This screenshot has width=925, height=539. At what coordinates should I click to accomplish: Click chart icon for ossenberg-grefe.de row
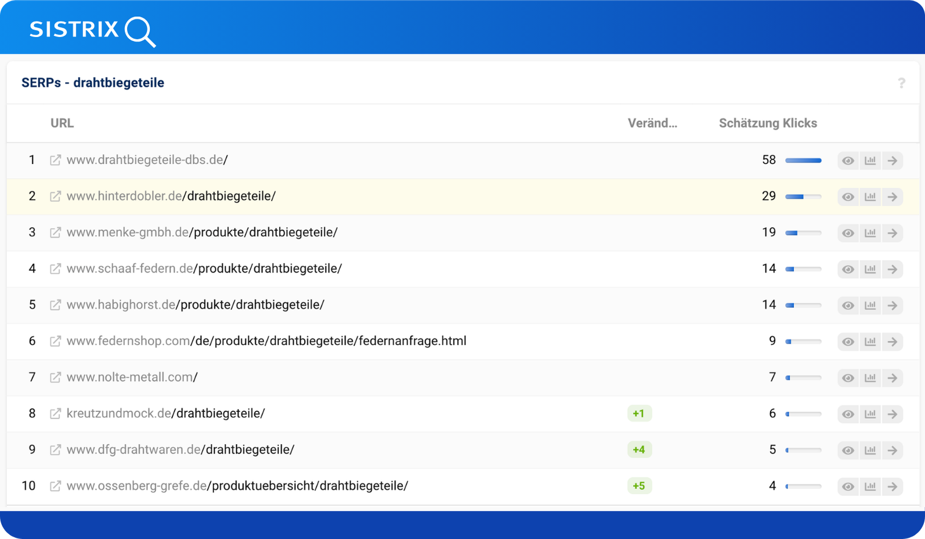pos(870,486)
